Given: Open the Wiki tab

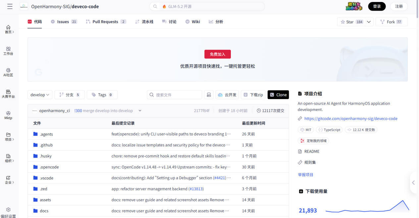Looking at the screenshot, I should pos(193,22).
